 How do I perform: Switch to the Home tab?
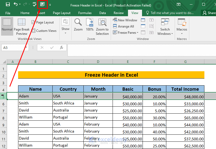click(x=25, y=13)
